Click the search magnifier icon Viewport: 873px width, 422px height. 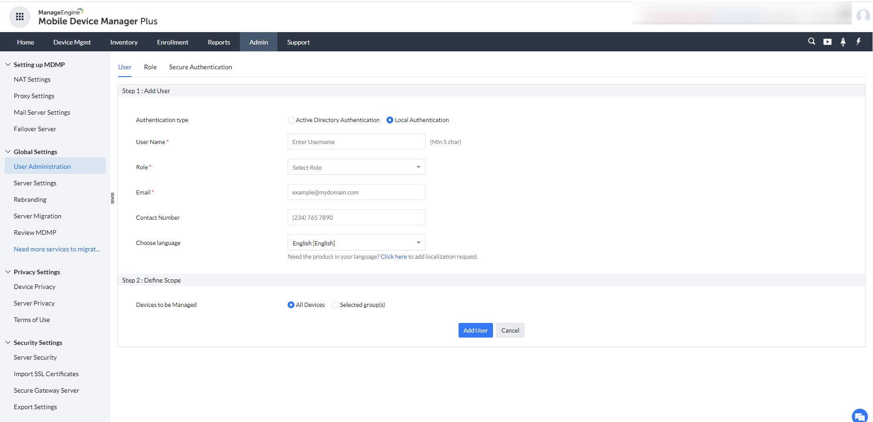coord(812,41)
